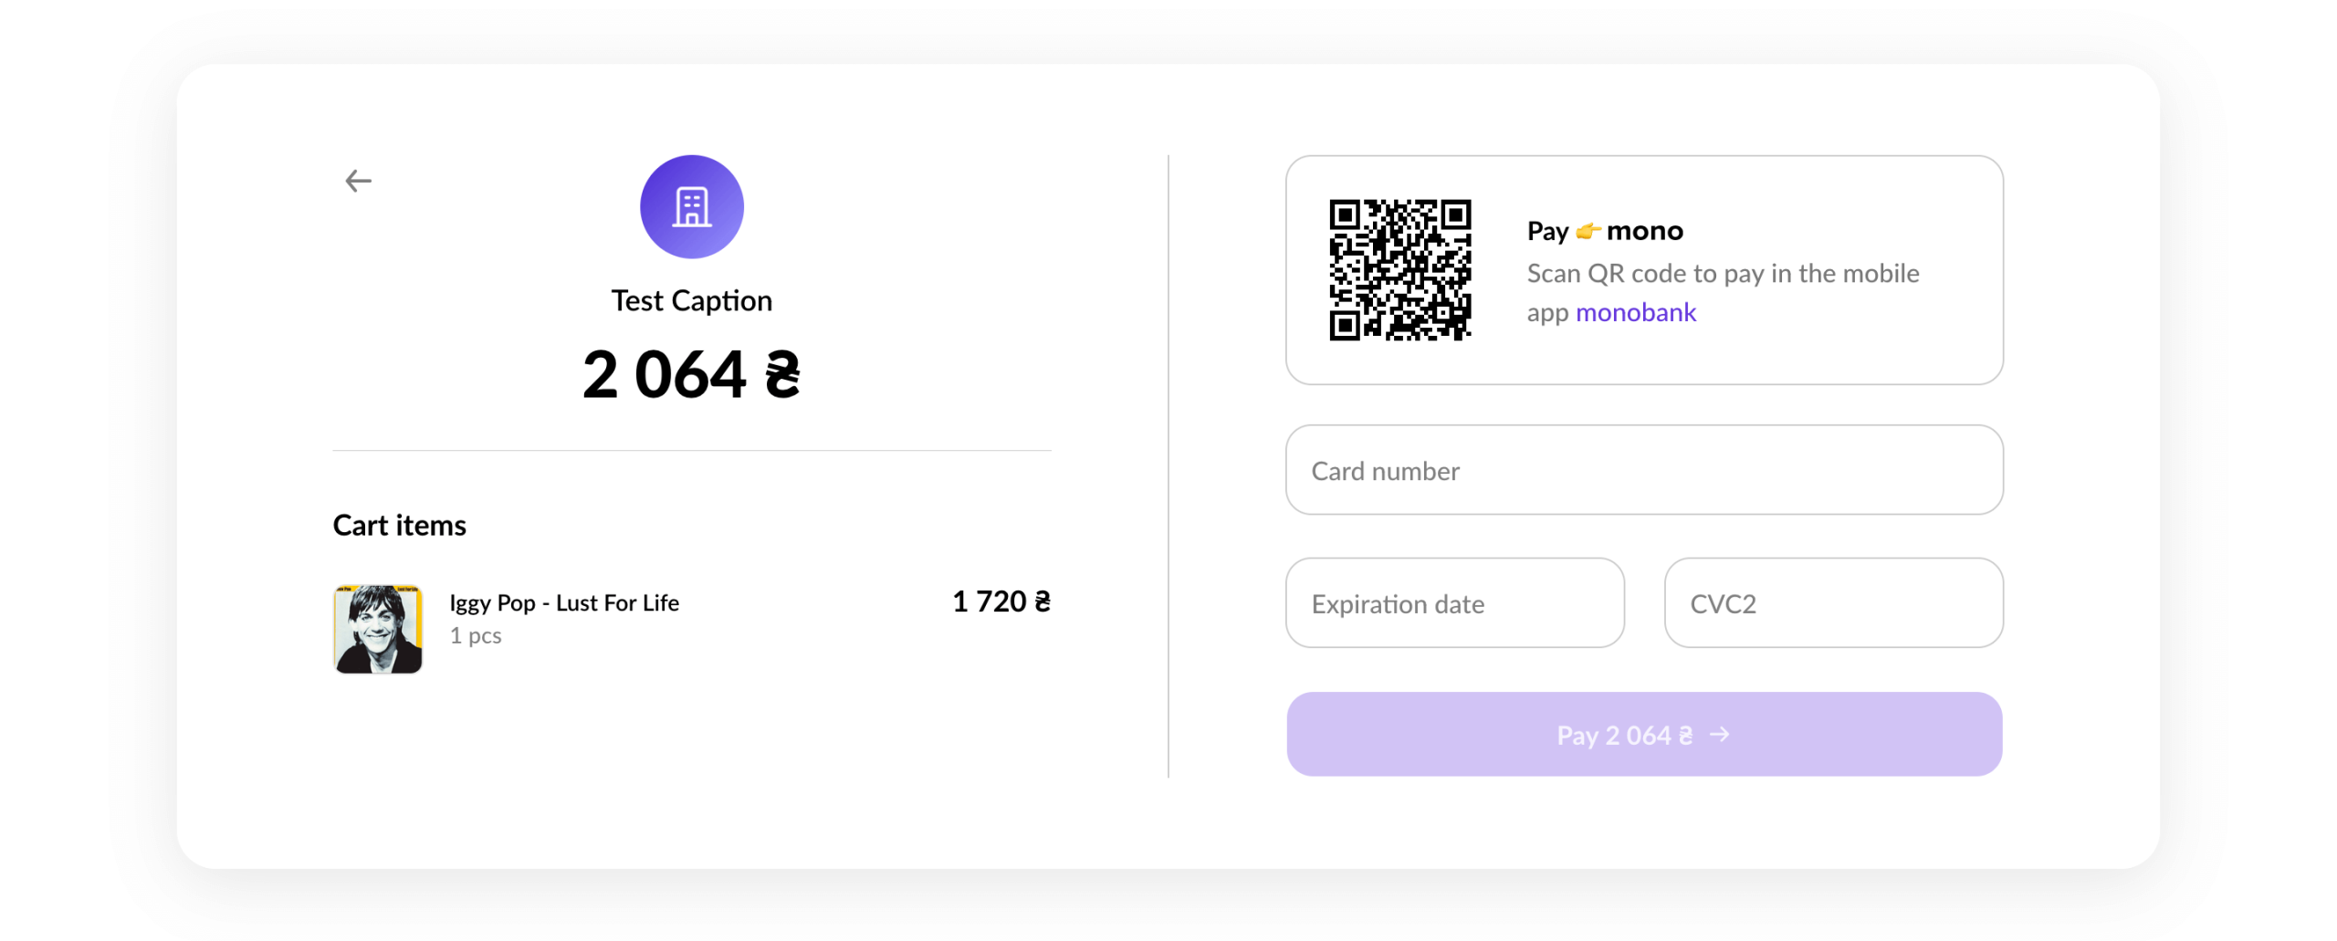Click the 2 064 ₴ total amount
This screenshot has width=2337, height=941.
click(x=691, y=374)
